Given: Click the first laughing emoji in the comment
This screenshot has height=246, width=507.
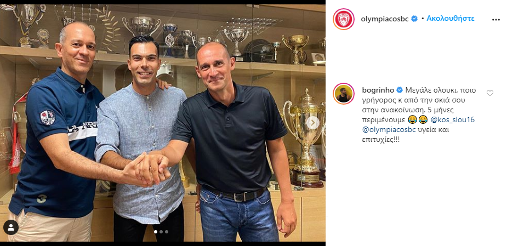Looking at the screenshot, I should 412,120.
